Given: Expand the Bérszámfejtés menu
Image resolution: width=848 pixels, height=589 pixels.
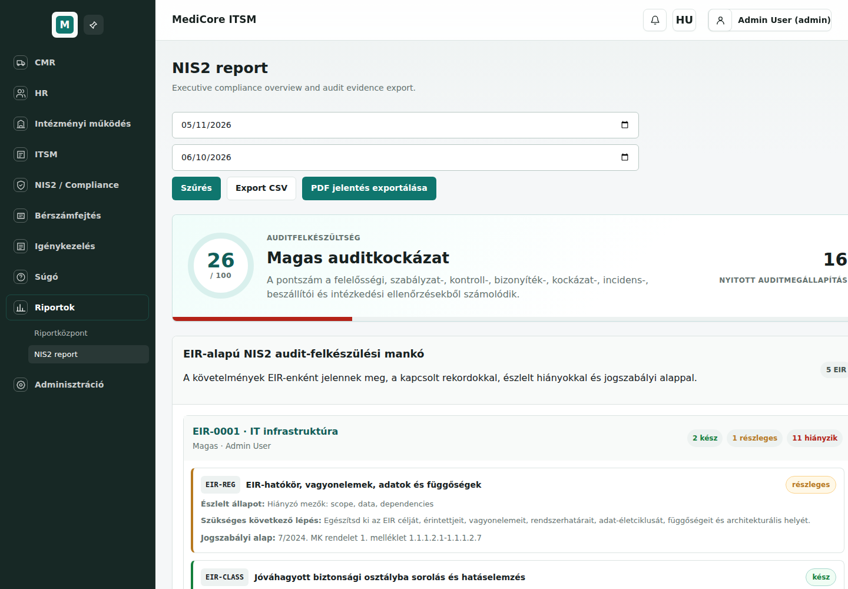Looking at the screenshot, I should [x=78, y=216].
